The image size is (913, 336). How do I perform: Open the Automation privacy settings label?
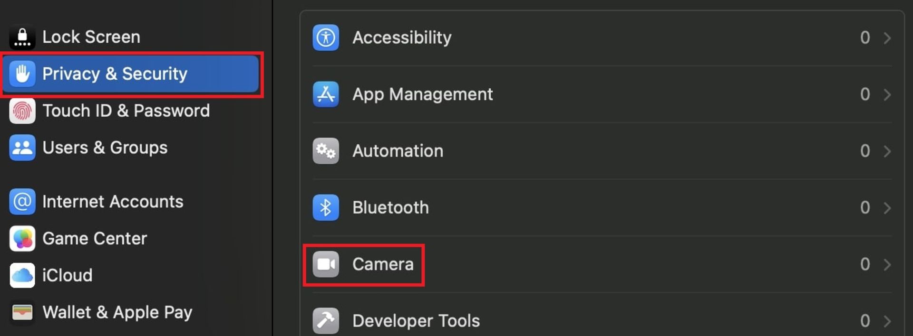(x=398, y=151)
